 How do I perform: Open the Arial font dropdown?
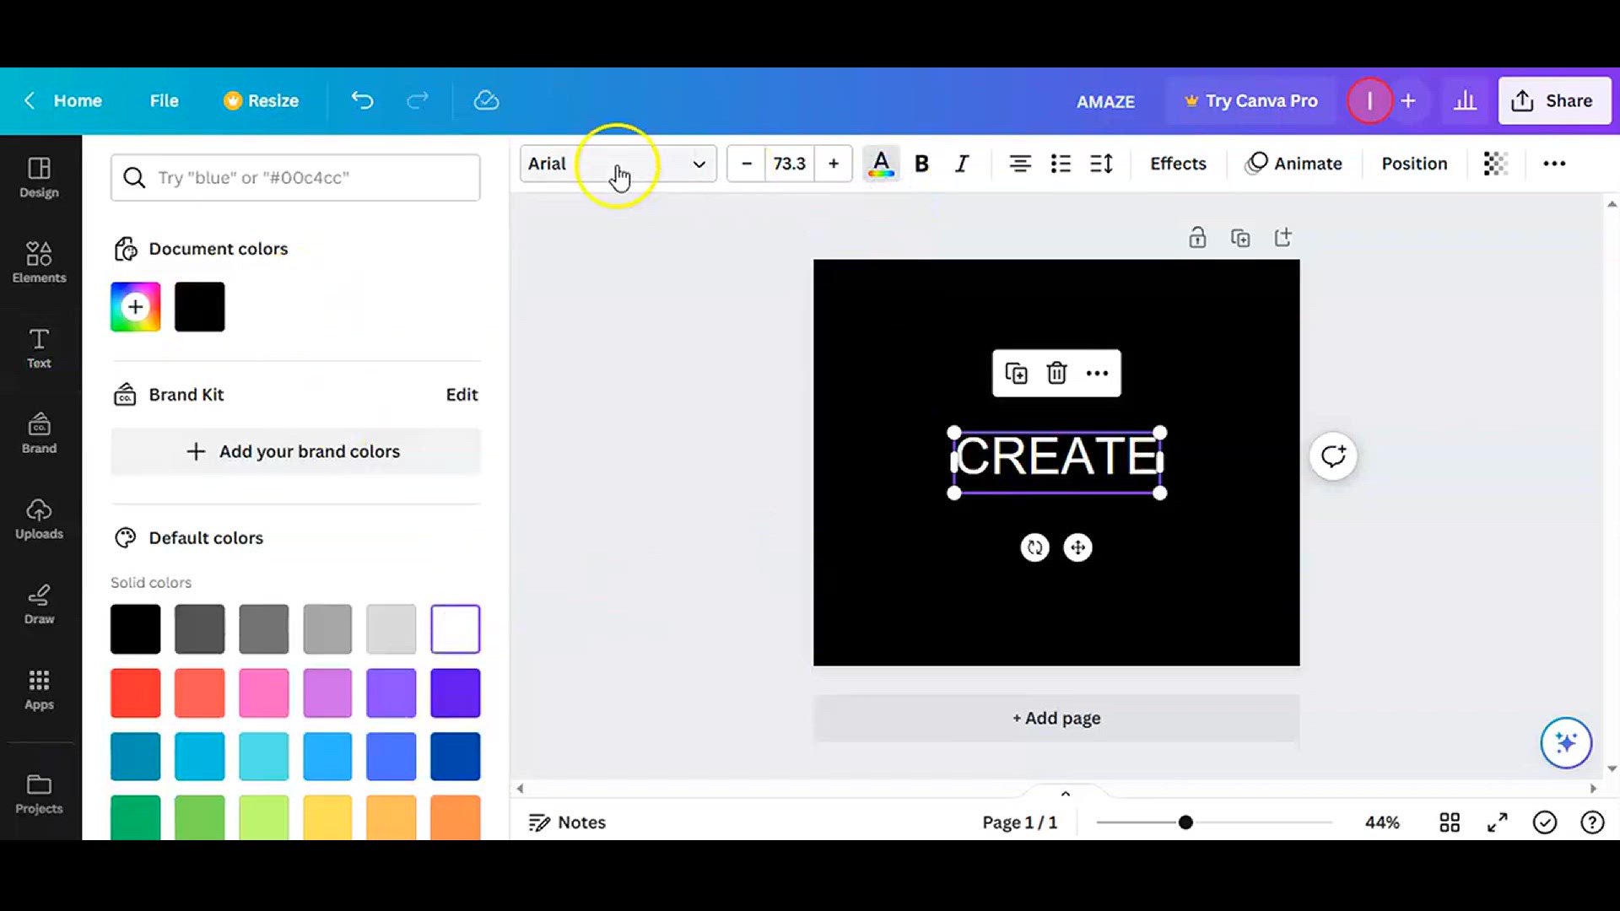[618, 164]
